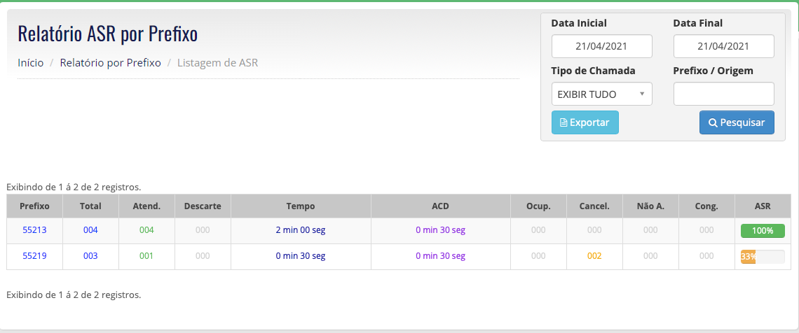Image resolution: width=799 pixels, height=333 pixels.
Task: Click total 004 for prefix 55213
Action: pyautogui.click(x=90, y=230)
